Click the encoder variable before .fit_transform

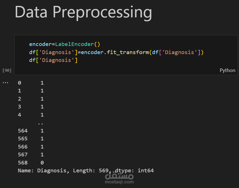92,52
